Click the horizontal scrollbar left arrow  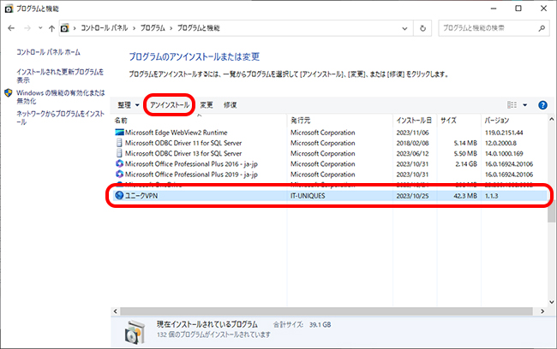point(116,311)
